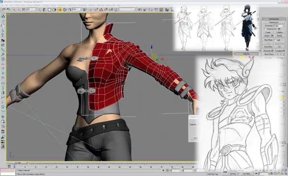
Task: Click the Collapse button
Action: (279, 32)
